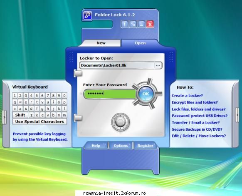Viewport: 242px width, 196px height.
Task: Browse for locker with the ellipsis button
Action: 158,65
